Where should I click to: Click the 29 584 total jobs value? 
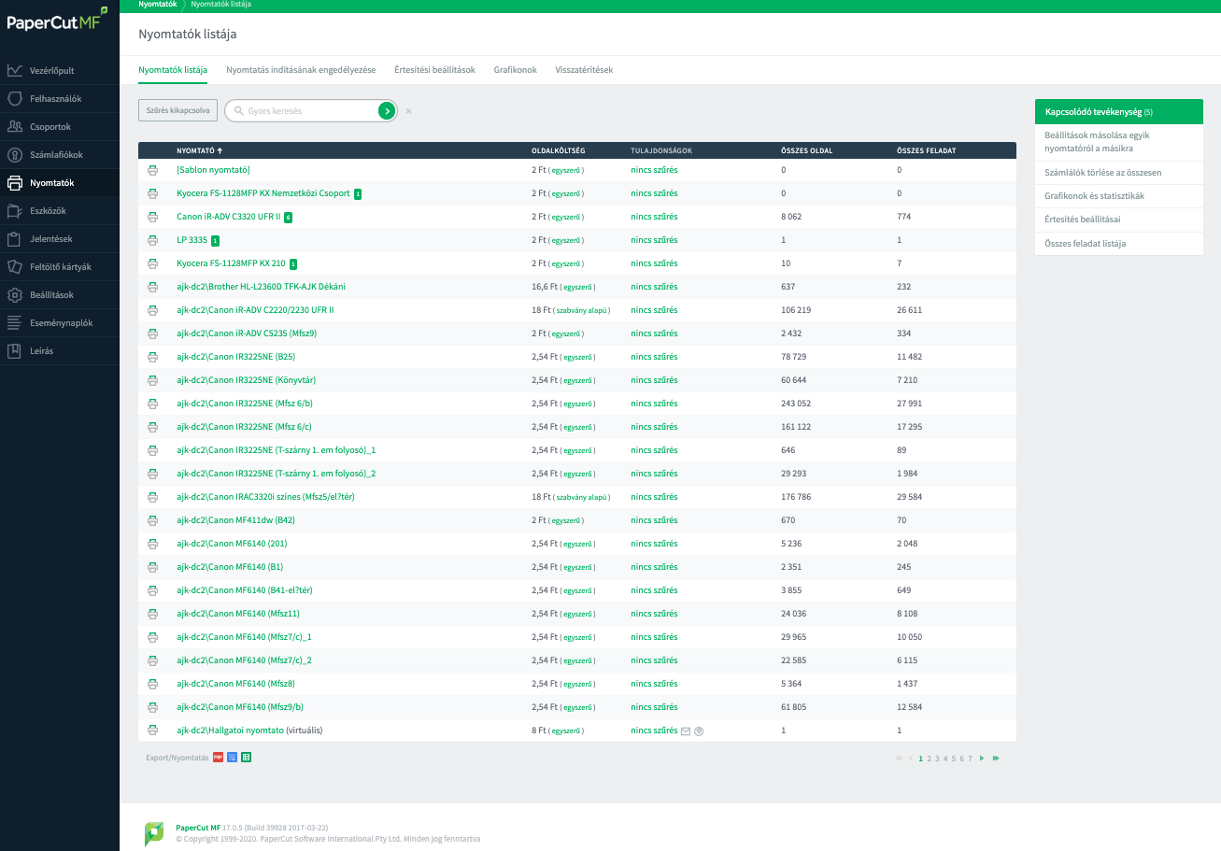[x=909, y=497]
